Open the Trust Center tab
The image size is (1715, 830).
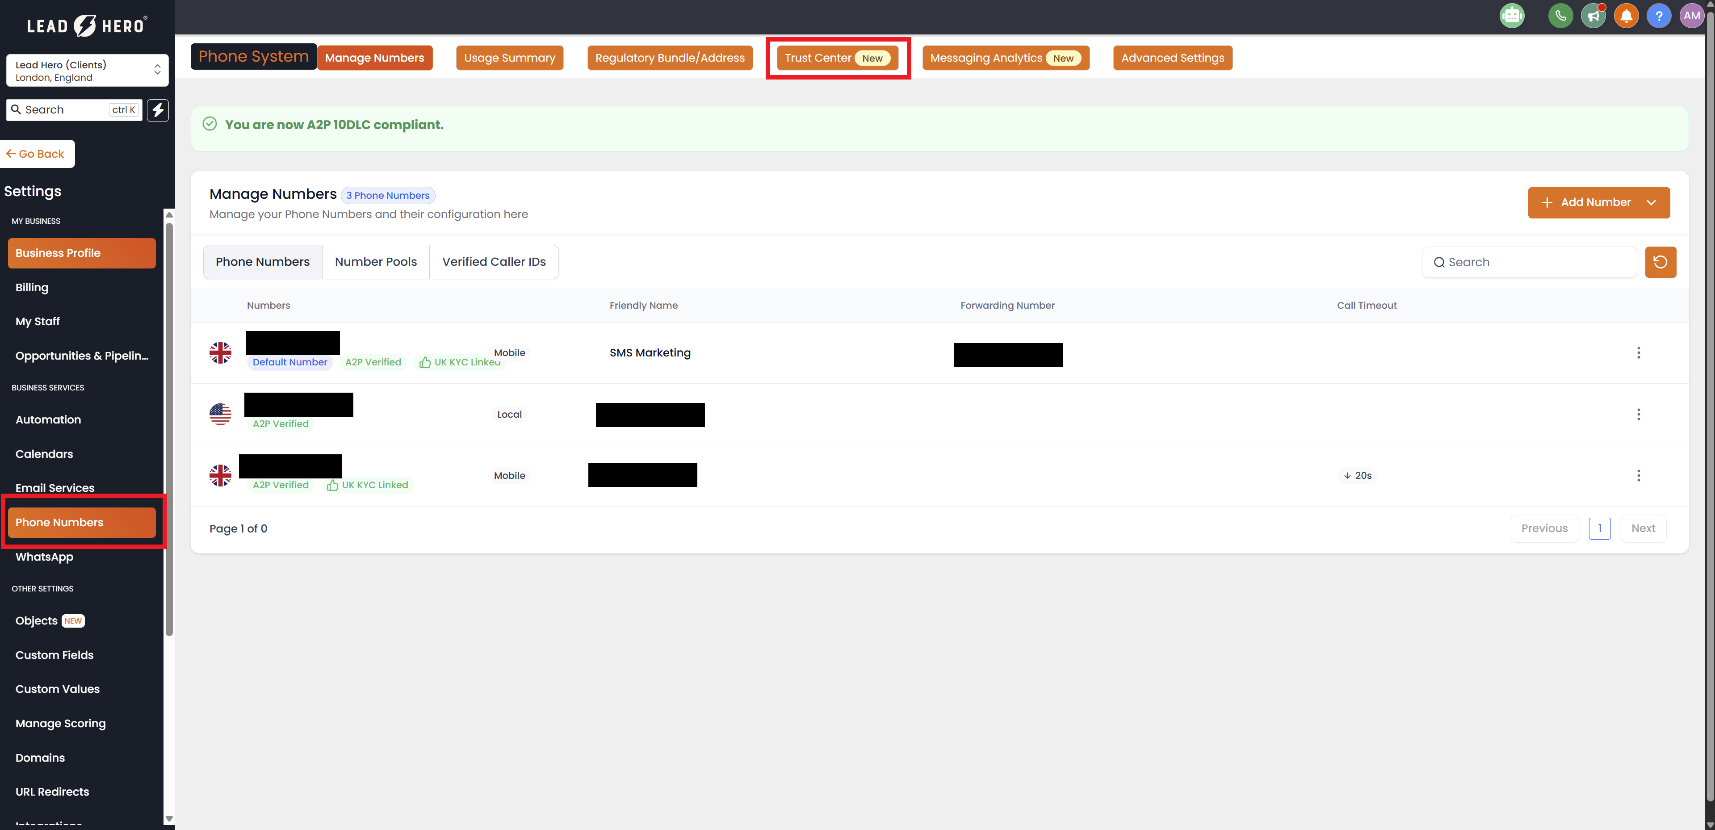837,58
